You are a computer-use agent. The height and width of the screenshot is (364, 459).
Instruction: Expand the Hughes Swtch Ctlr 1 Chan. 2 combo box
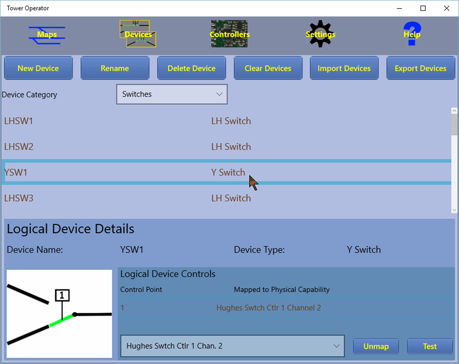232,346
